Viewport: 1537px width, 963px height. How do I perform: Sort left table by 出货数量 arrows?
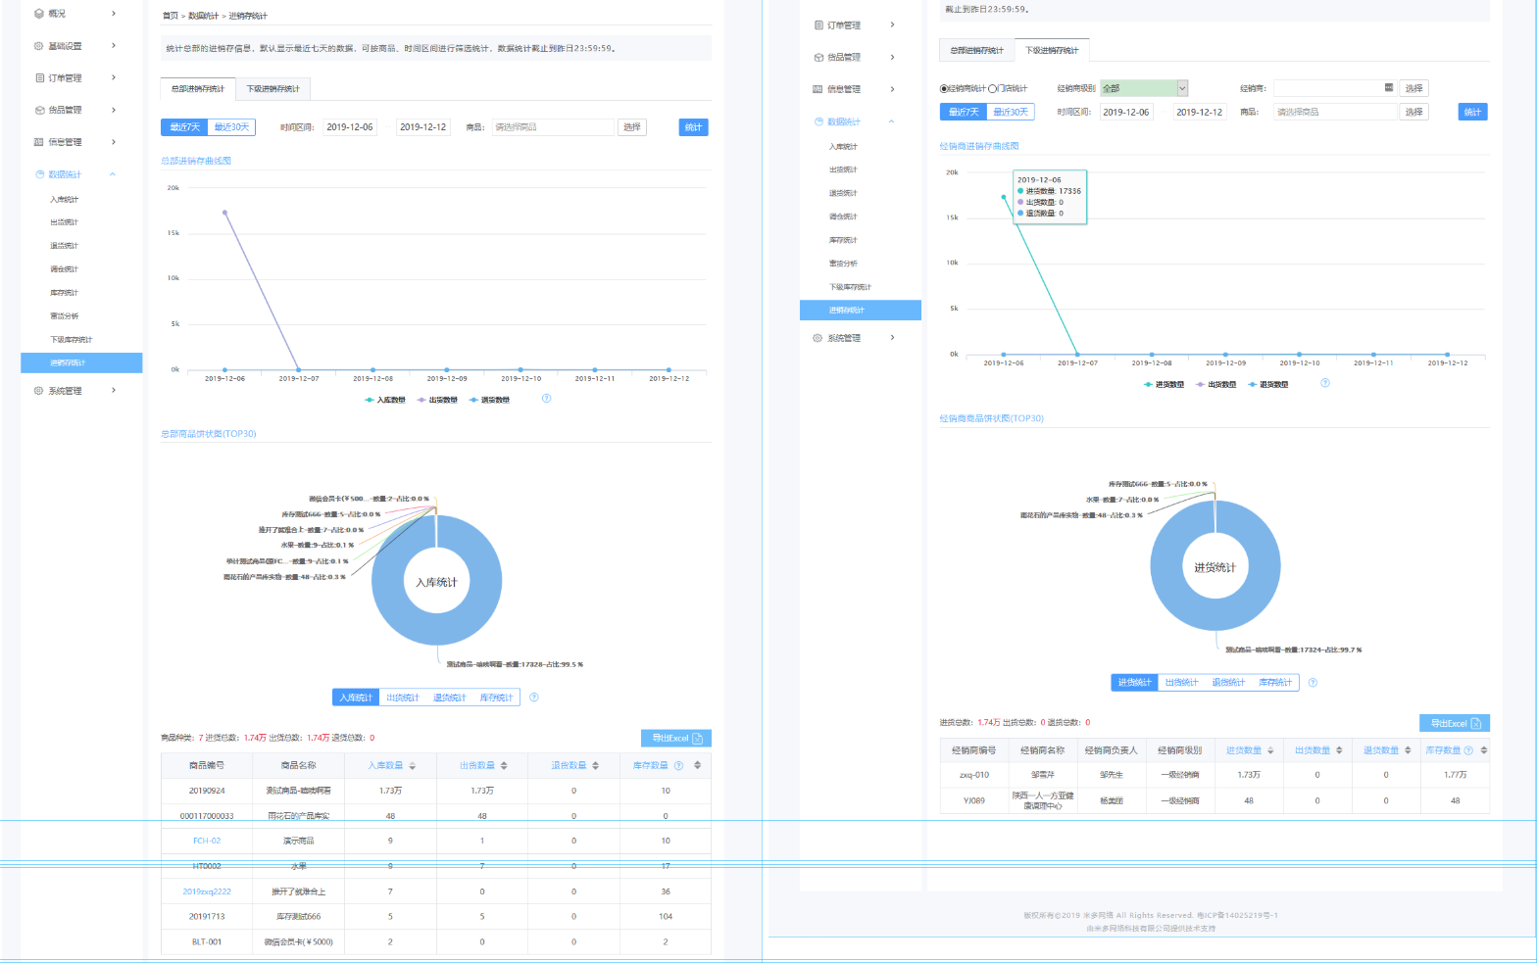(x=504, y=765)
